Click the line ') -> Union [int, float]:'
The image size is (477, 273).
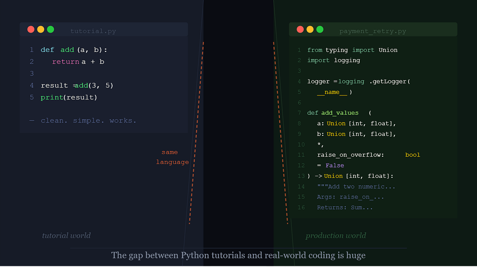tap(350, 176)
